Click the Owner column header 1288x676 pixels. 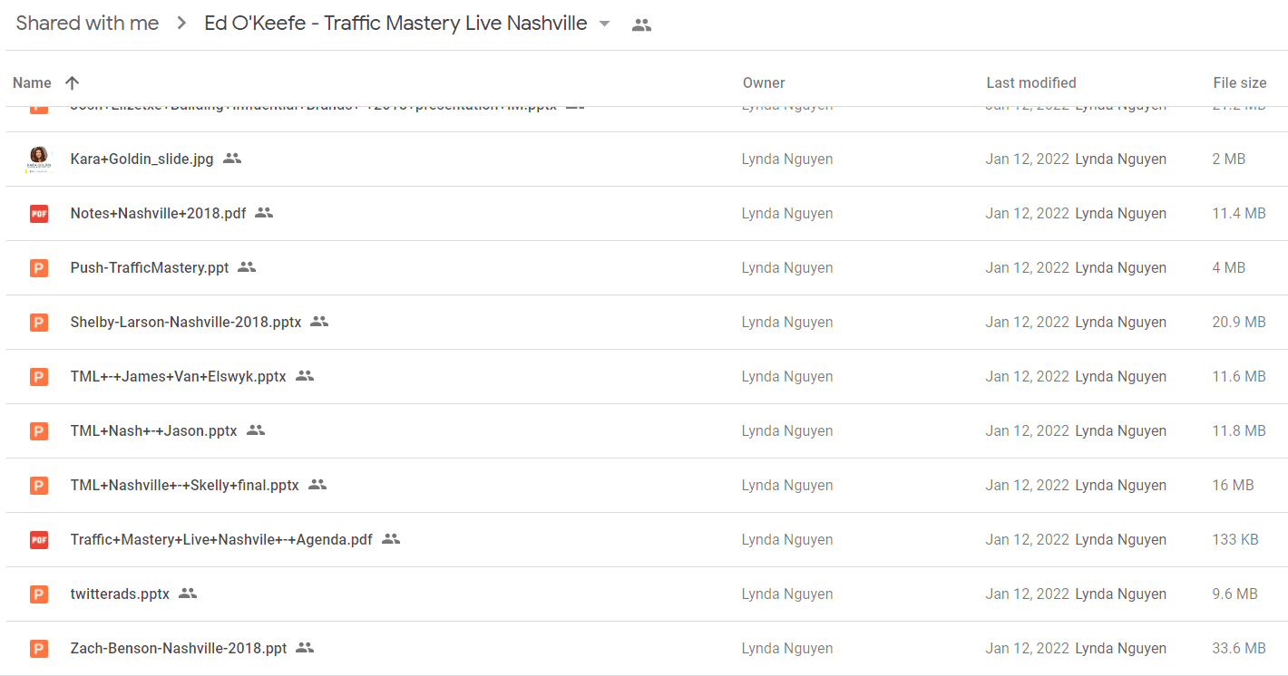[x=764, y=82]
